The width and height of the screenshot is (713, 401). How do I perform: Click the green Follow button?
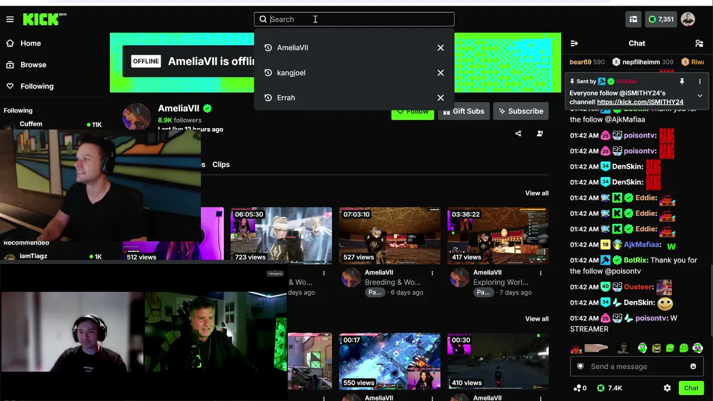point(412,113)
